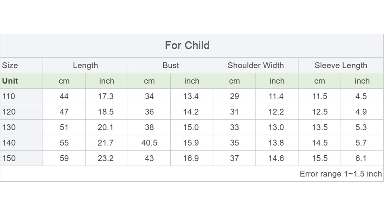Select the 40.5 cm bust cell
The image size is (384, 216).
pos(149,142)
